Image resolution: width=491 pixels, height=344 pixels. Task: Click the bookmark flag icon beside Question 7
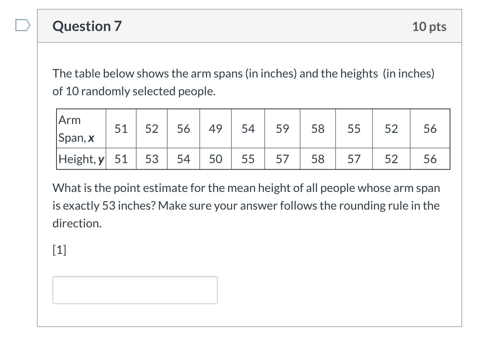[23, 25]
